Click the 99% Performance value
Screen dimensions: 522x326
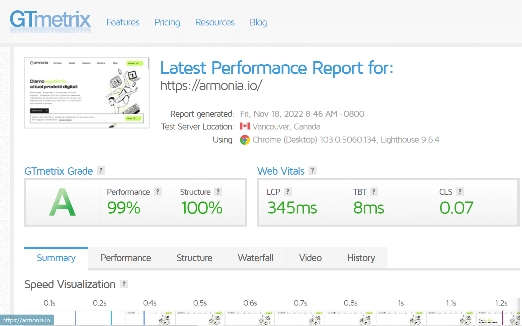coord(124,208)
